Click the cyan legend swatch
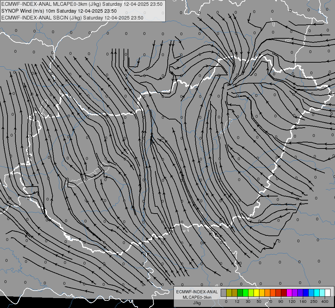This screenshot has height=308, width=335. (317, 293)
